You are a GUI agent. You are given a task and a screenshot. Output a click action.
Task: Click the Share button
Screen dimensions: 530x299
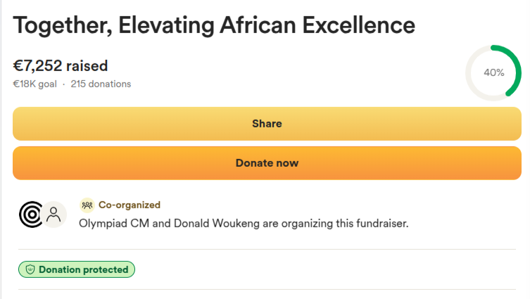(x=267, y=124)
